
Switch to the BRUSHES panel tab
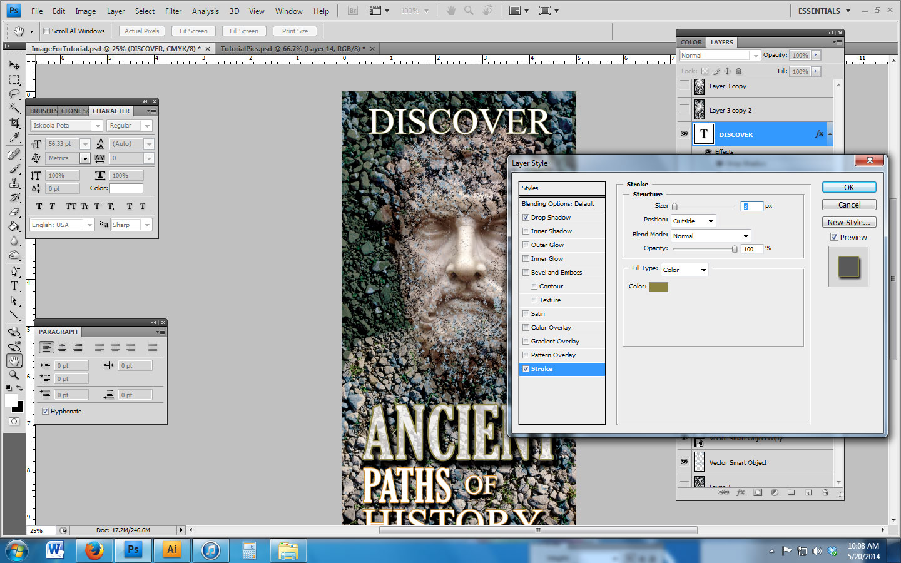pyautogui.click(x=43, y=111)
